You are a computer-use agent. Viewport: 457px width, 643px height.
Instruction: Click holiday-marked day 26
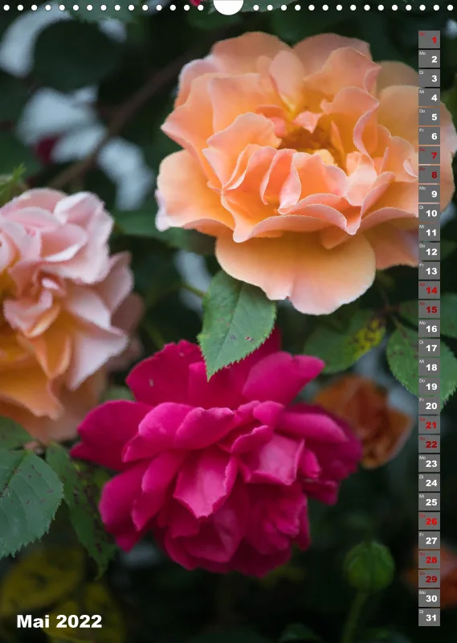coord(429,521)
